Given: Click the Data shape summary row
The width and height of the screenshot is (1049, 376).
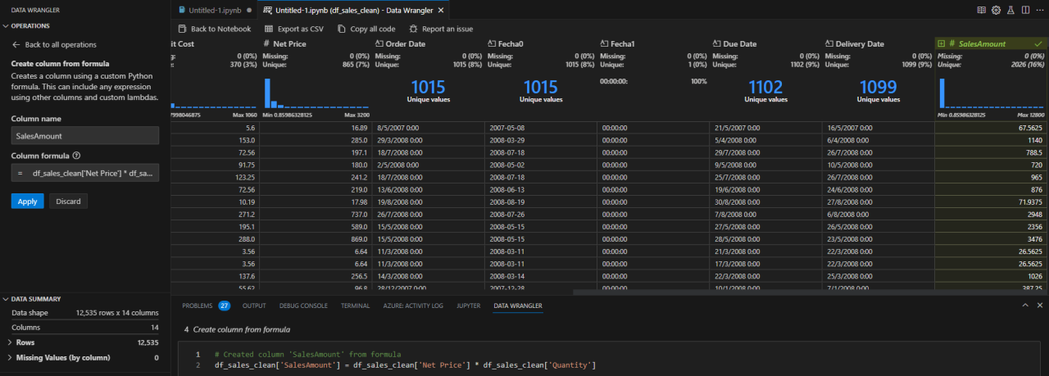Looking at the screenshot, I should click(x=84, y=313).
